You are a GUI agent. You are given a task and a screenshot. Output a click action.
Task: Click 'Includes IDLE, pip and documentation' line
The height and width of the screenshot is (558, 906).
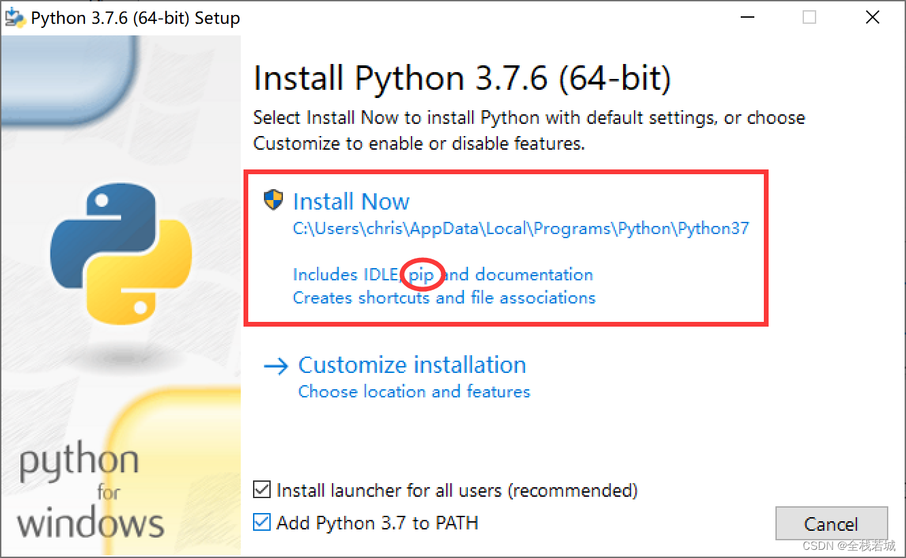[442, 274]
